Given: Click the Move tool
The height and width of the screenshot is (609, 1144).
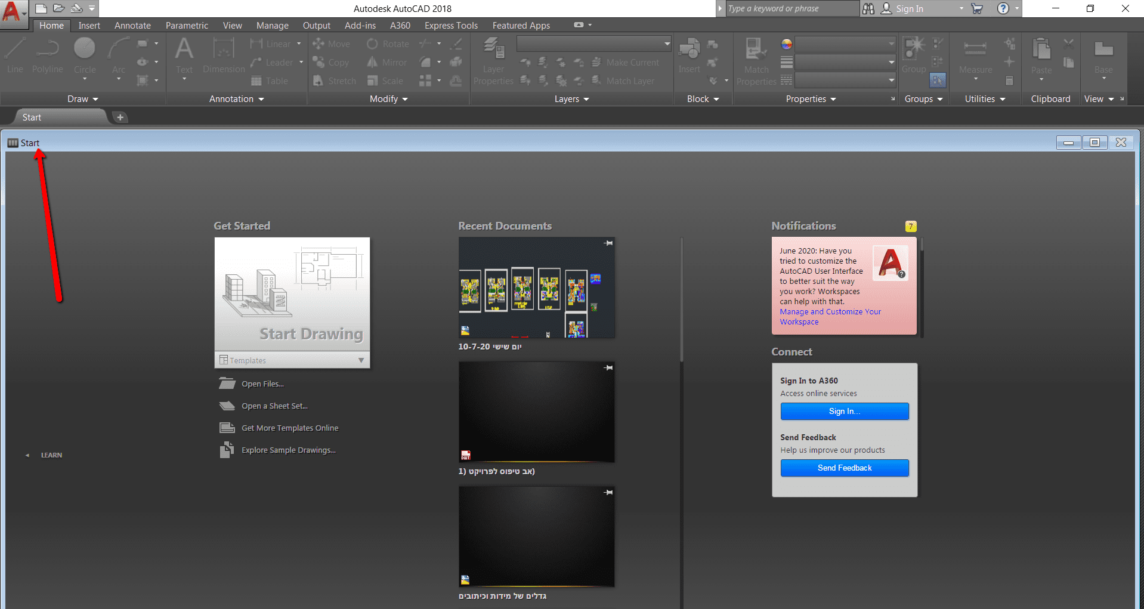Looking at the screenshot, I should pos(332,44).
